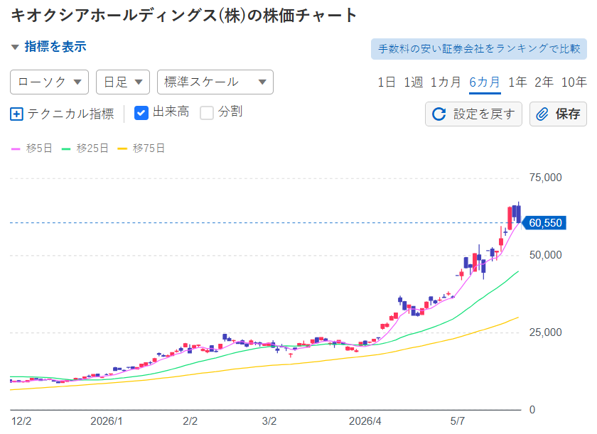Screen dimensions: 597x434
Task: Open the 標準スケール scale dropdown
Action: (215, 82)
